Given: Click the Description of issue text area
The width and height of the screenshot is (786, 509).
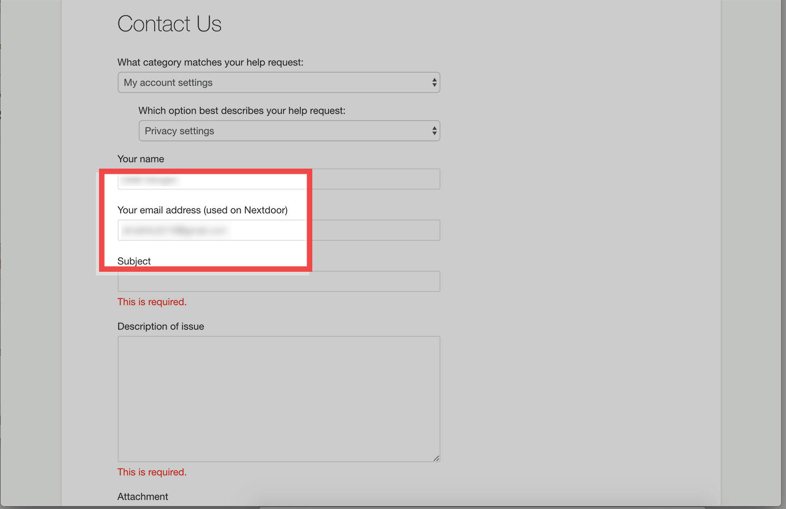Looking at the screenshot, I should click(x=279, y=398).
